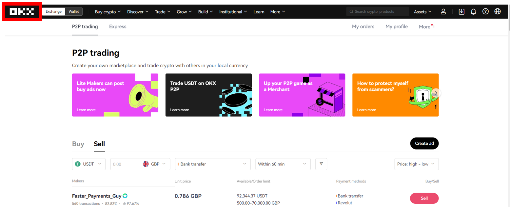Viewport: 510px width, 207px height.
Task: Expand the Trade menu
Action: tap(163, 12)
